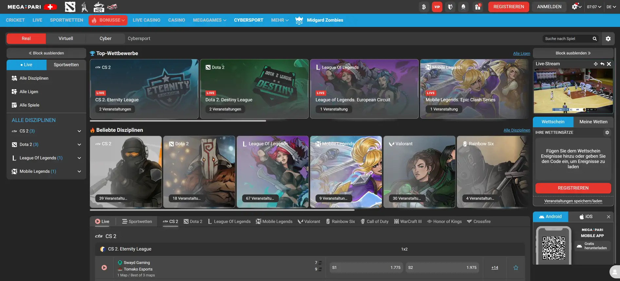
Task: Click the hooded figure icon in header
Action: tap(463, 7)
